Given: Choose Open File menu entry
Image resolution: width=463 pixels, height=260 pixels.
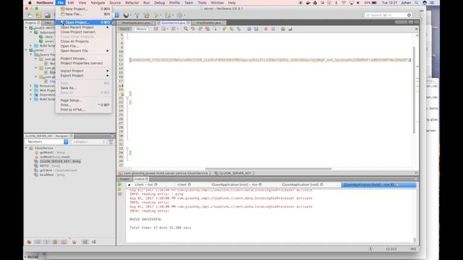Looking at the screenshot, I should click(84, 46).
